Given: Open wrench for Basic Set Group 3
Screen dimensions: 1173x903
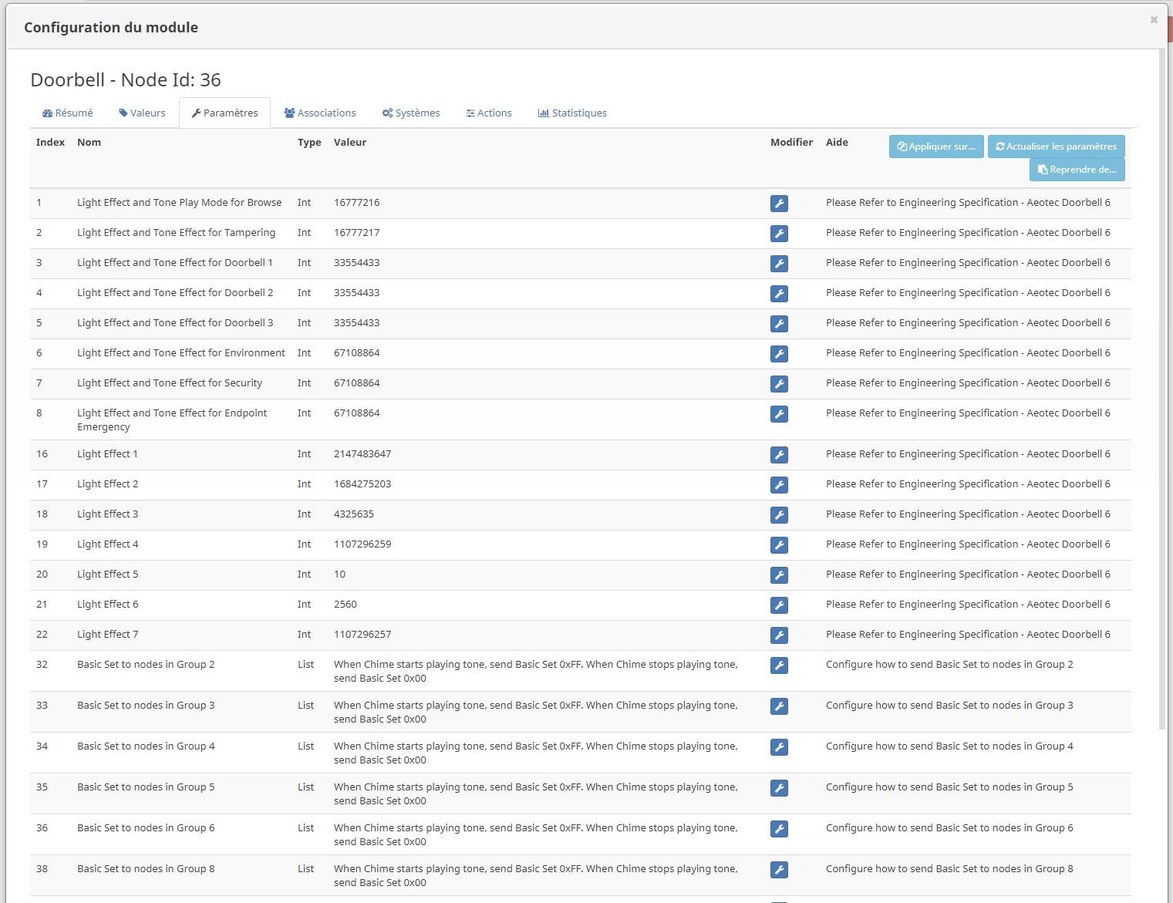Looking at the screenshot, I should [779, 706].
